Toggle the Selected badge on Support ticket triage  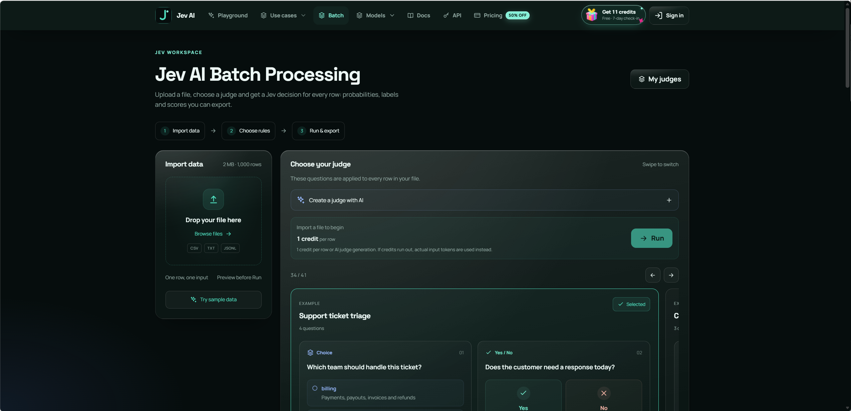click(631, 304)
